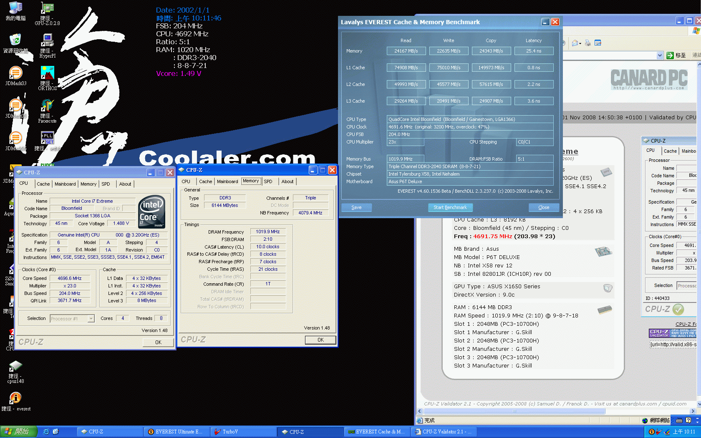Click the Go (移至) button in browser

(x=676, y=55)
